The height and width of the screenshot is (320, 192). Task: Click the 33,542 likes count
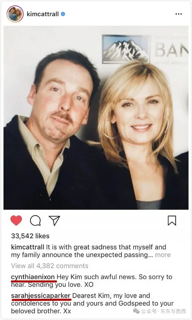click(x=30, y=236)
